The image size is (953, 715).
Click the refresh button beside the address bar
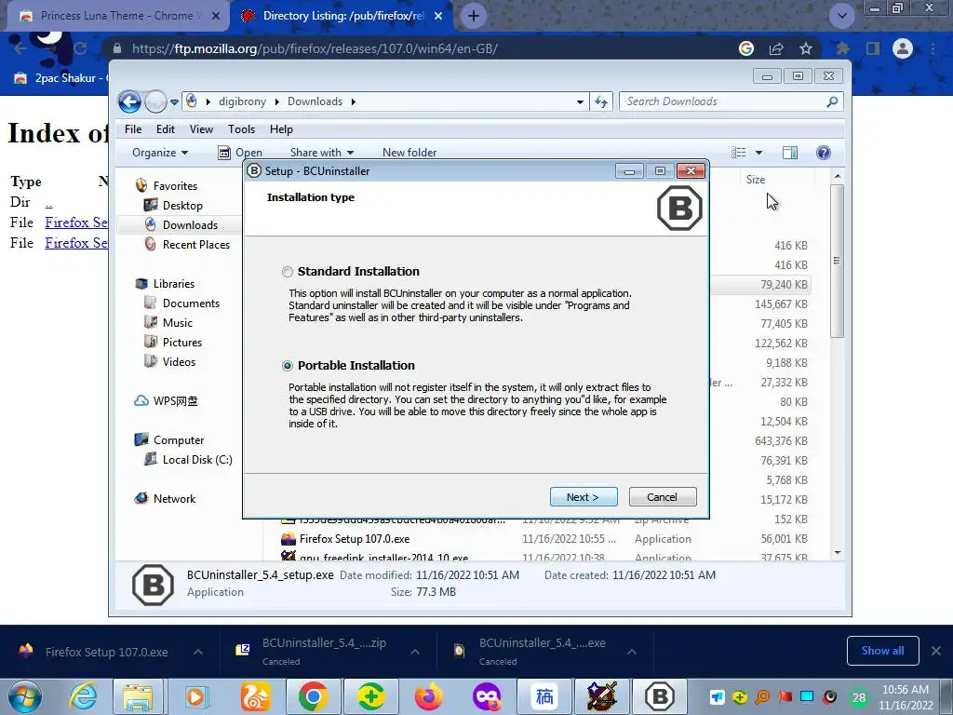[601, 101]
